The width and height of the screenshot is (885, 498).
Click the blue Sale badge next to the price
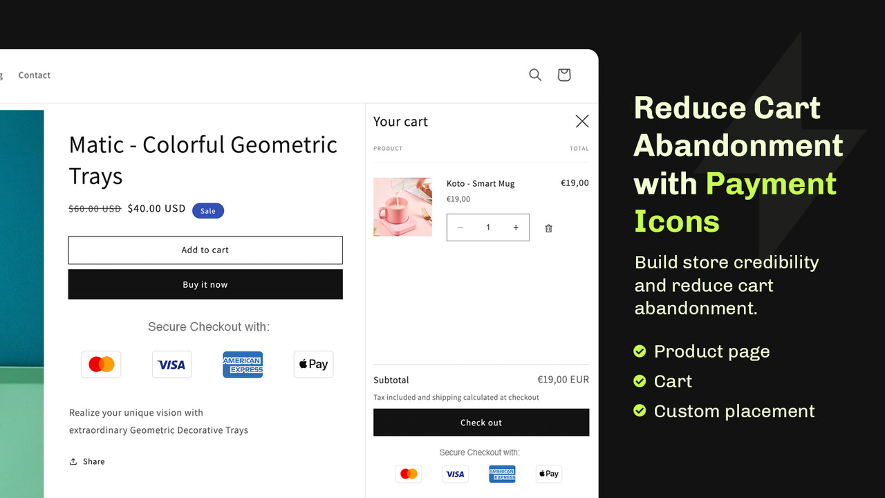208,210
